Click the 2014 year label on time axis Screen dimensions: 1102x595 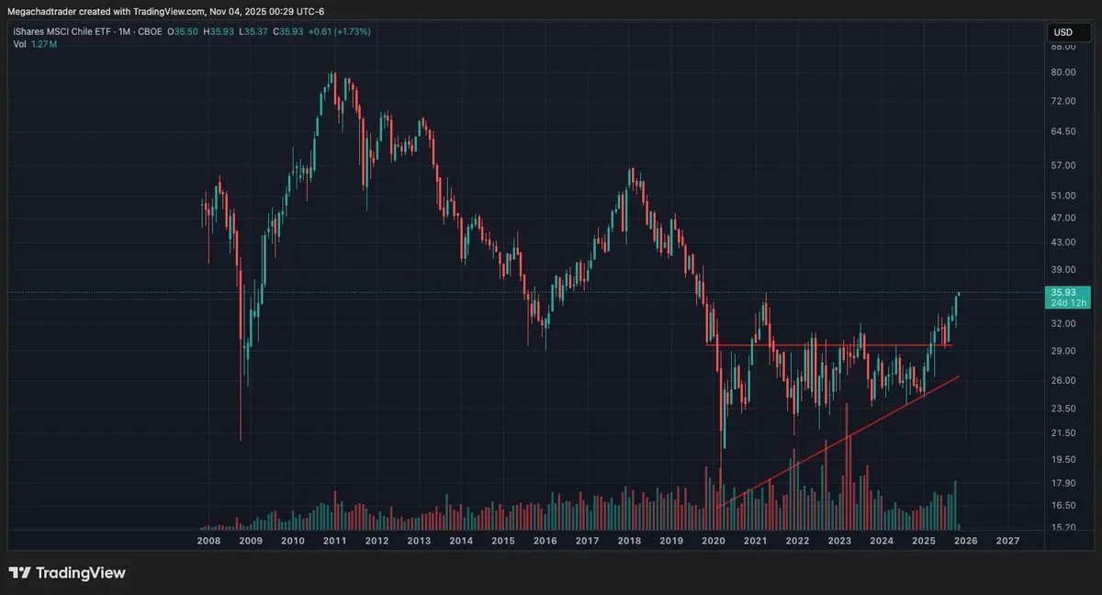(x=461, y=542)
